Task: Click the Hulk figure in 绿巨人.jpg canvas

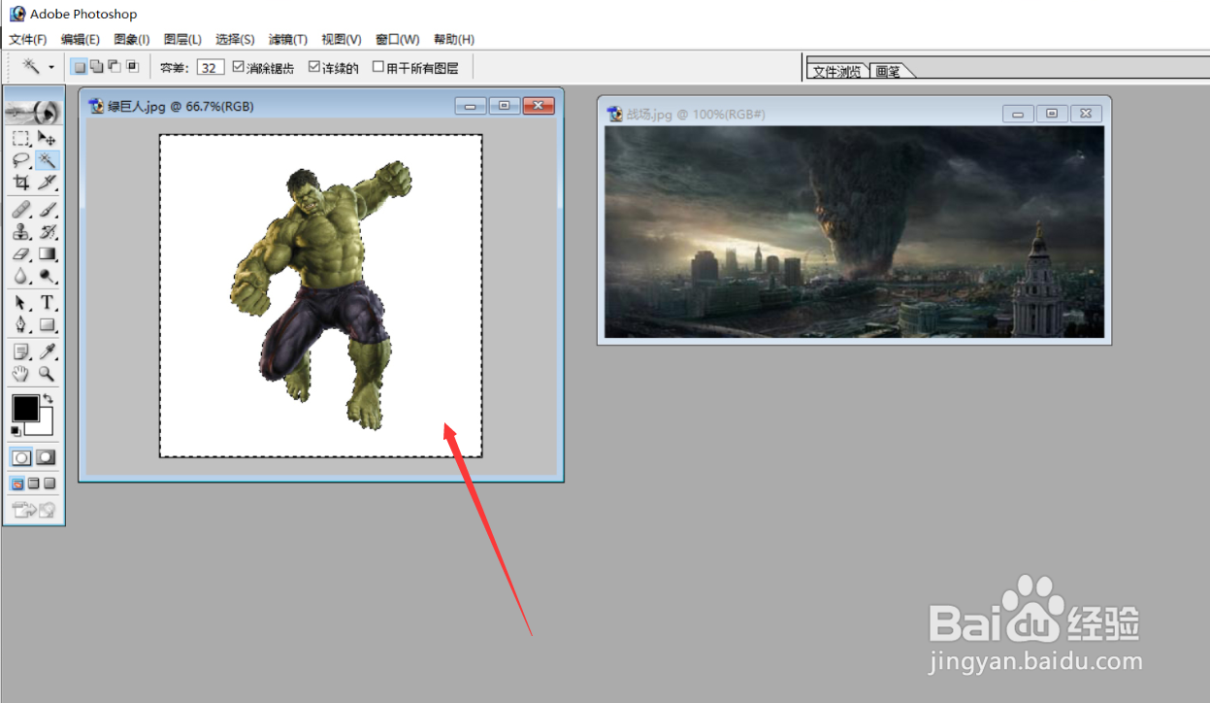Action: (320, 296)
